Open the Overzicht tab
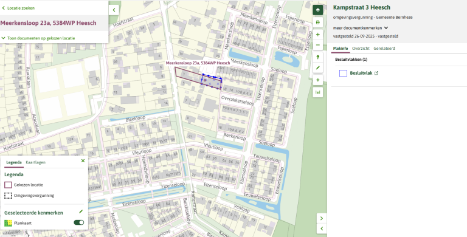Screen dimensions: 467x237 pos(361,48)
